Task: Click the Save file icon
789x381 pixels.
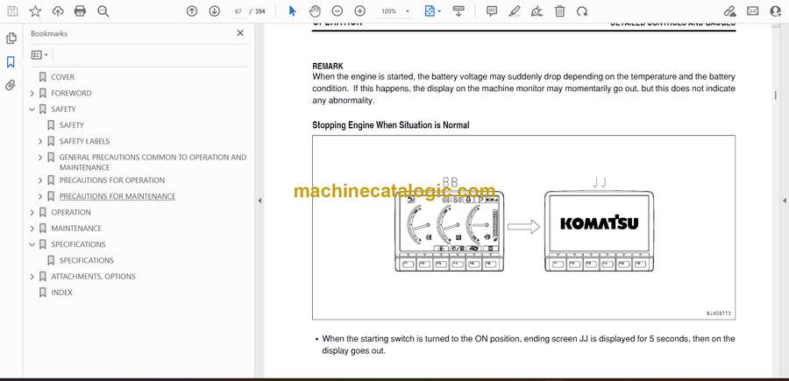Action: [12, 11]
